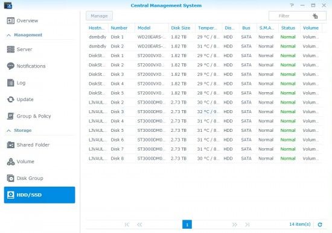Image resolution: width=332 pixels, height=233 pixels.
Task: Select the DiskSt Disk 5 row at 28 °C
Action: click(x=204, y=93)
